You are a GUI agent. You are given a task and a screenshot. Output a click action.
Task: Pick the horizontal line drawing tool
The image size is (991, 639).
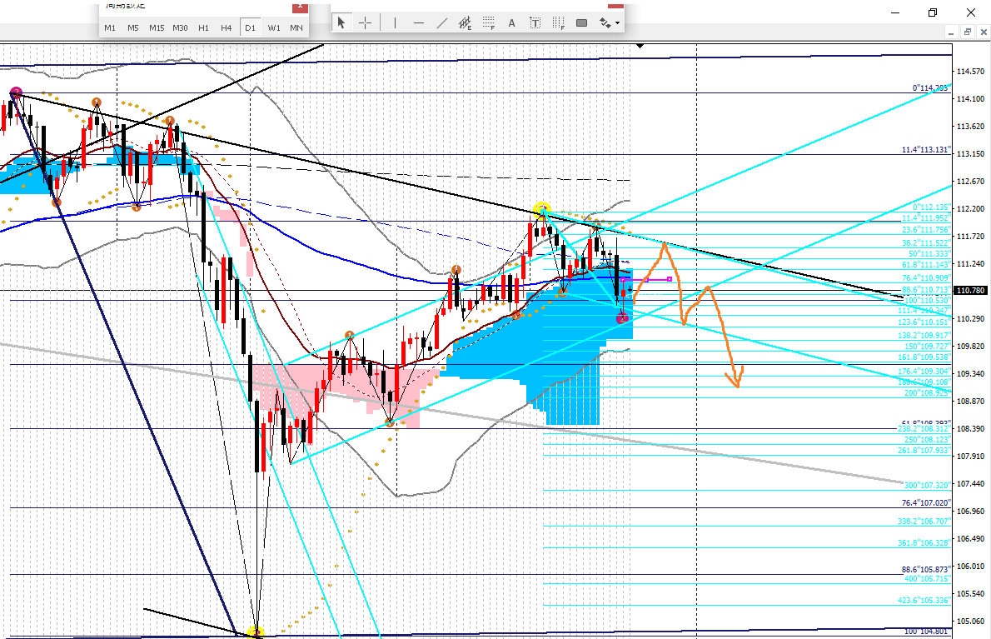(x=418, y=22)
